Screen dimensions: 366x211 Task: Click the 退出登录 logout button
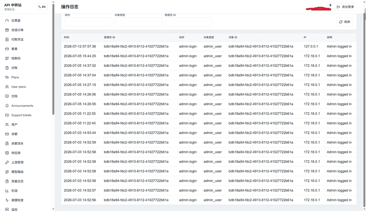tap(345, 7)
